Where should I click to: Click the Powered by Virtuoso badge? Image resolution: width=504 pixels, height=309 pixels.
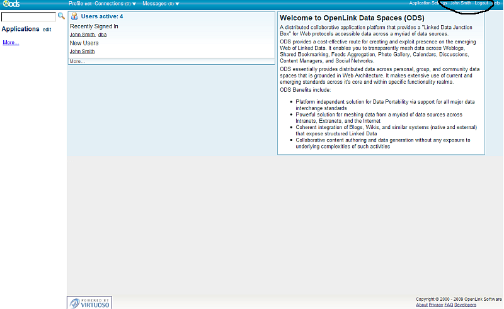tap(90, 303)
